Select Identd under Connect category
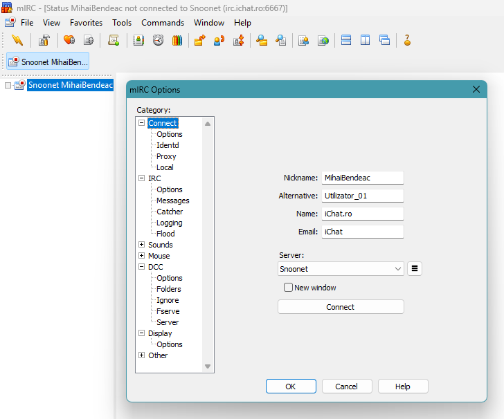This screenshot has height=419, width=504. tap(168, 145)
